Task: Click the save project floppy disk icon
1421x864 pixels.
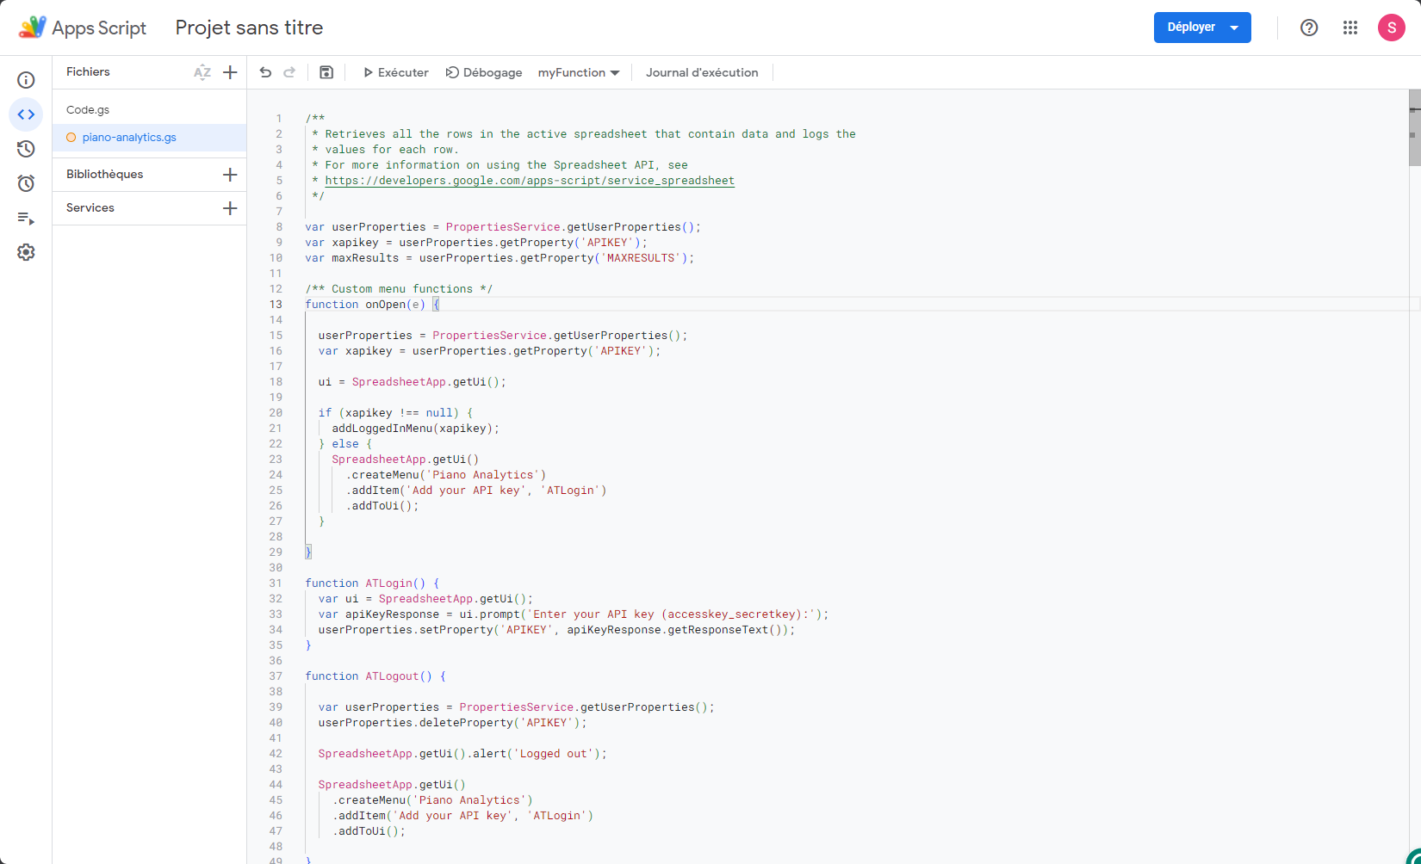Action: click(326, 72)
